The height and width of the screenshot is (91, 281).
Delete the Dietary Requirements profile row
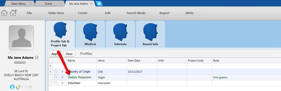coord(62,77)
